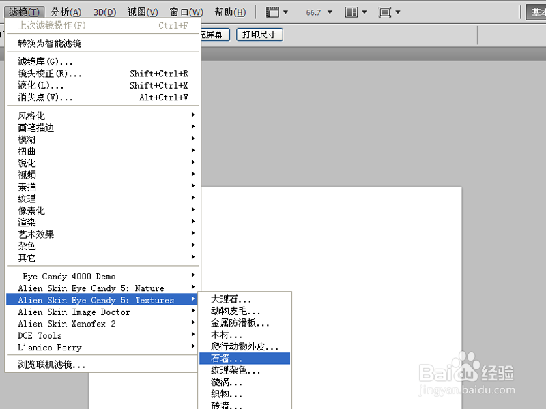The image size is (546, 409).
Task: Choose 木材... wood texture
Action: 245,335
